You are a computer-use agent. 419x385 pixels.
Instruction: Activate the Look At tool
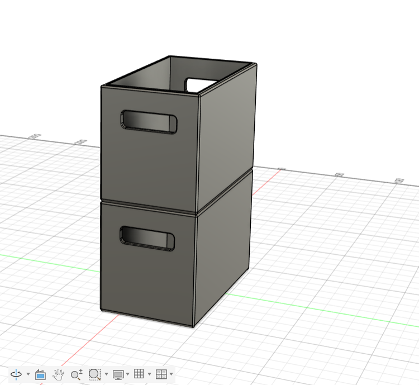(40, 374)
